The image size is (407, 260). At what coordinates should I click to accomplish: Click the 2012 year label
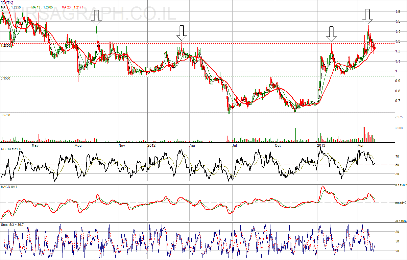(x=151, y=146)
